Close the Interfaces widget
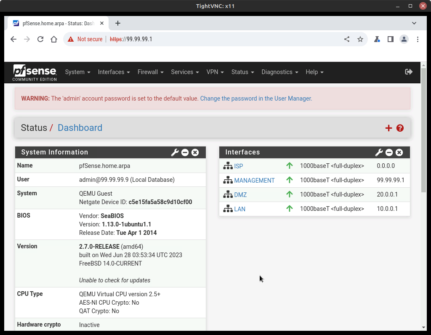Screen dimensions: 431x335 click(x=399, y=152)
